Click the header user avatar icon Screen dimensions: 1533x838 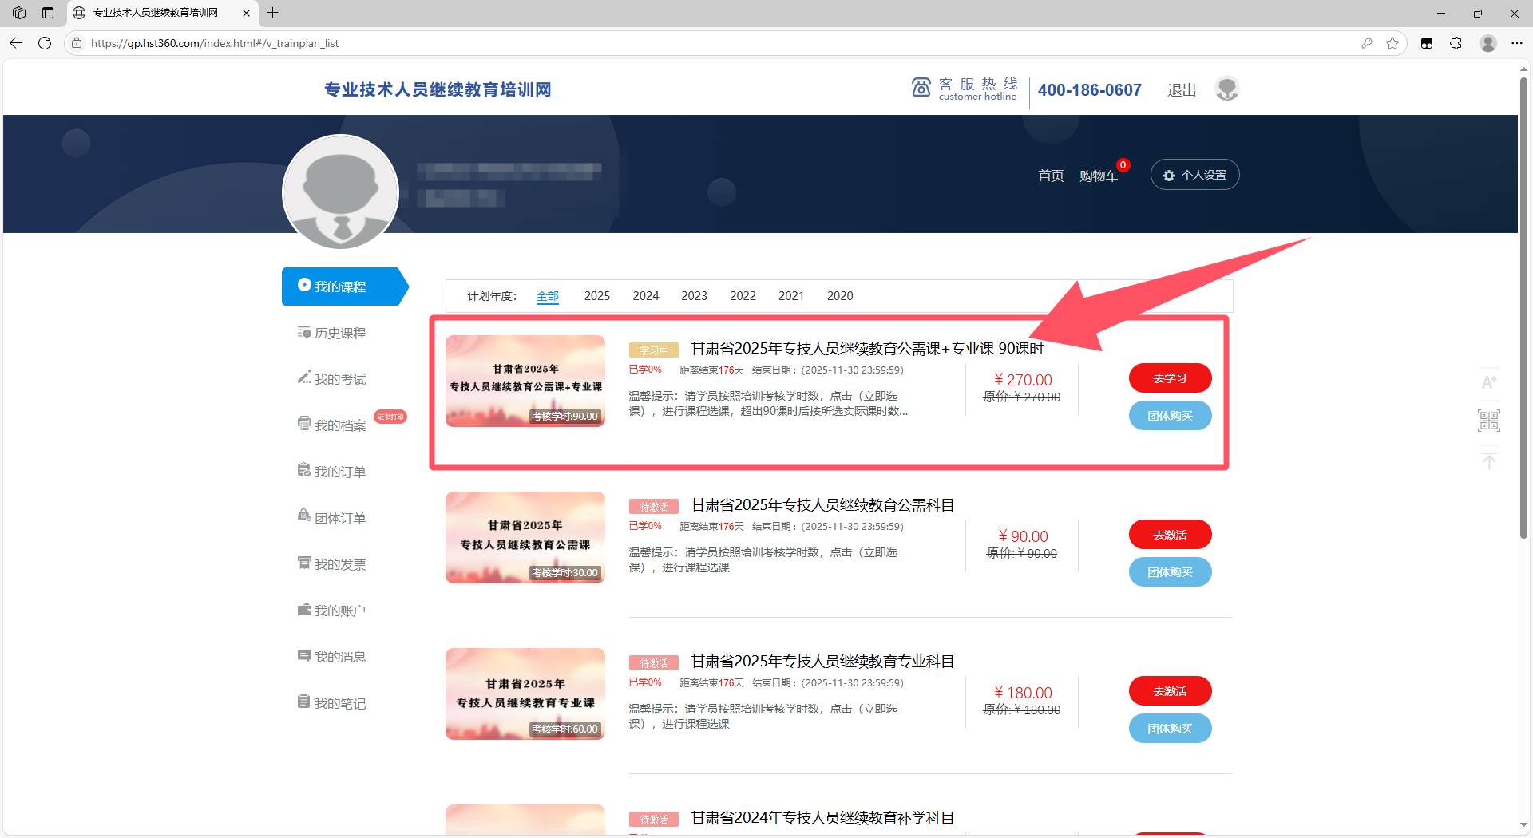tap(1227, 88)
